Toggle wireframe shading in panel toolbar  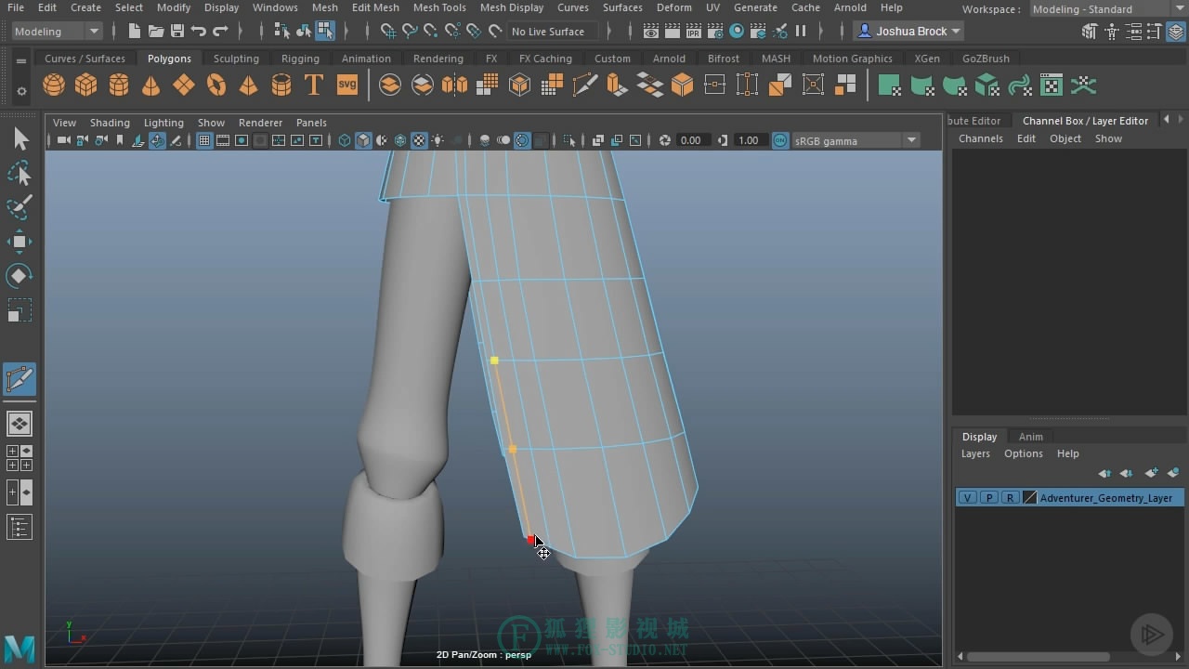[345, 140]
